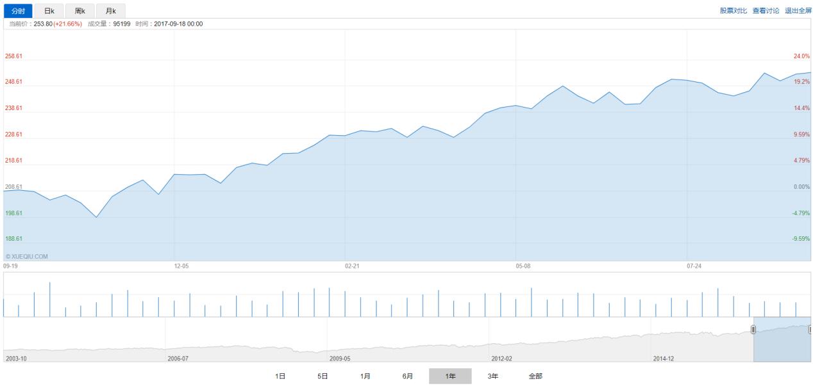Click the right range slider handle
Screen dimensions: 813x388
point(810,329)
